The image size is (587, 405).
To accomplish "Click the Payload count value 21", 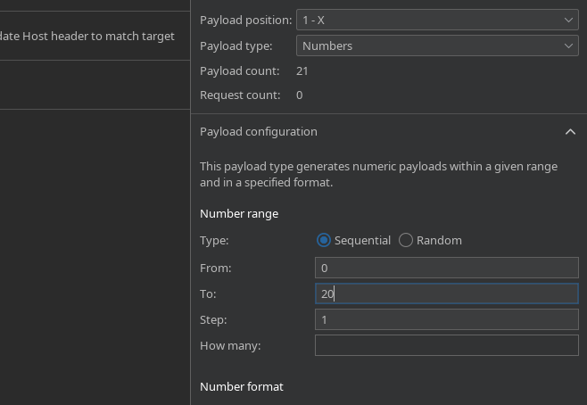I will 302,70.
